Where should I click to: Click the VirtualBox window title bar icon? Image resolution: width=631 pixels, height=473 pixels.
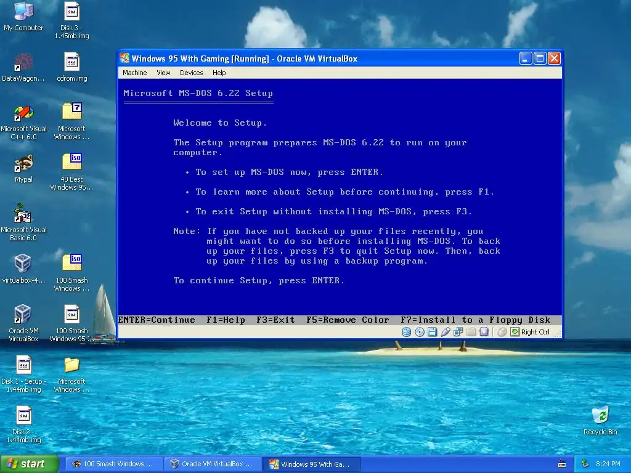click(x=124, y=59)
